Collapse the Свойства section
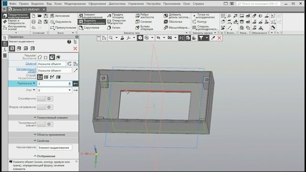This screenshot has width=306, height=172. coord(44,141)
